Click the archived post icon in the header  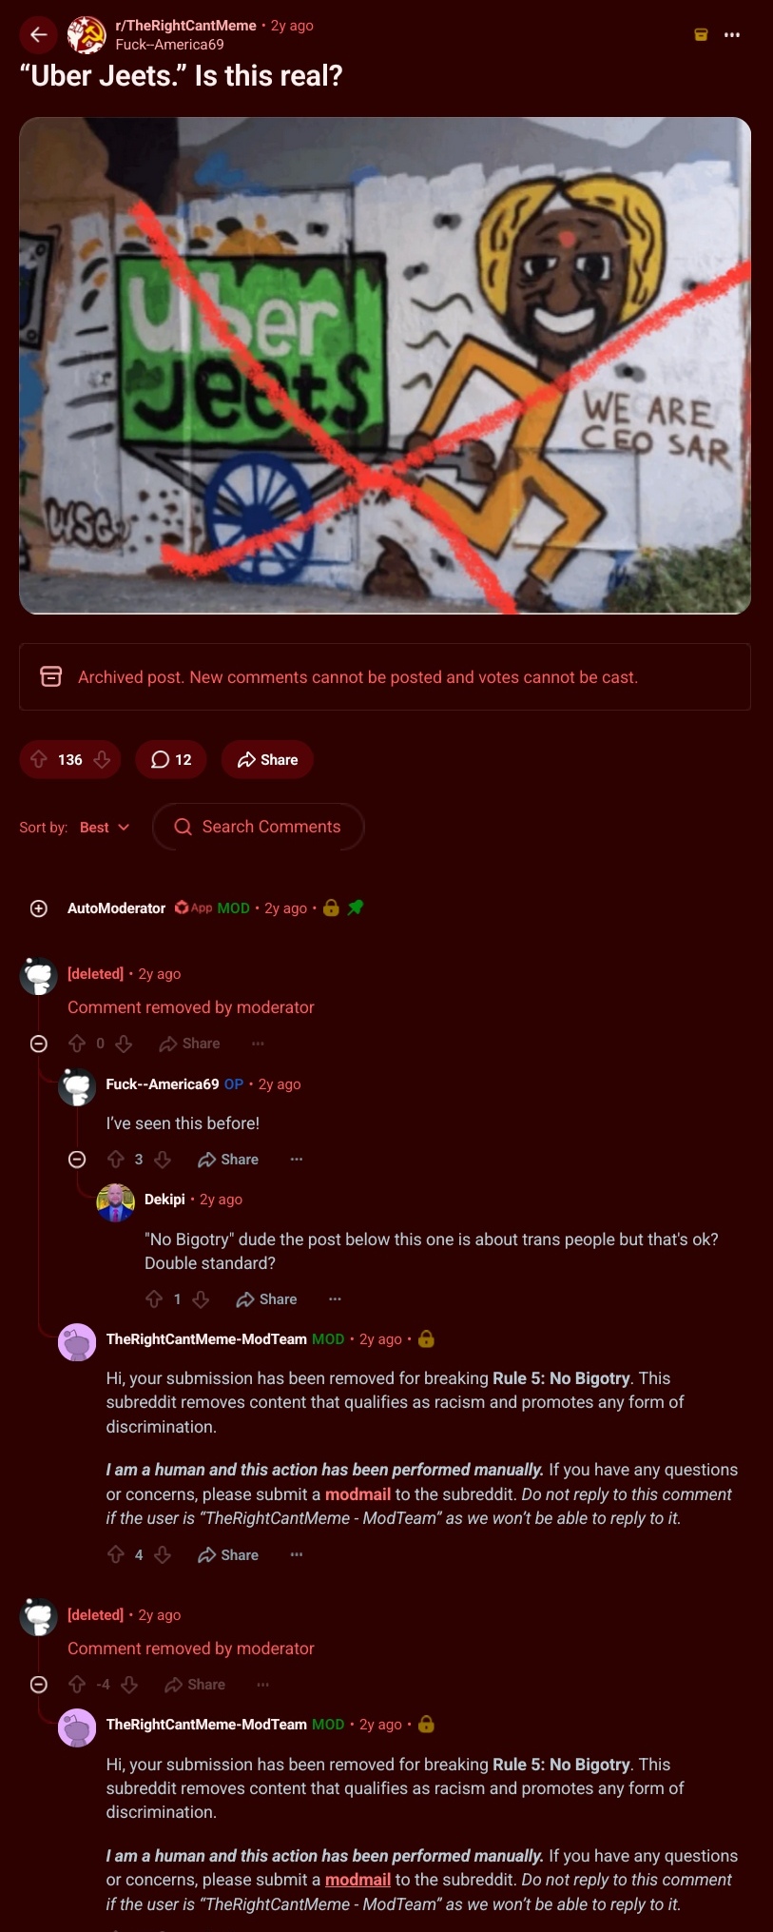click(701, 35)
